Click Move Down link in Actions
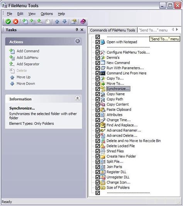The height and width of the screenshot is (206, 183). point(26,83)
